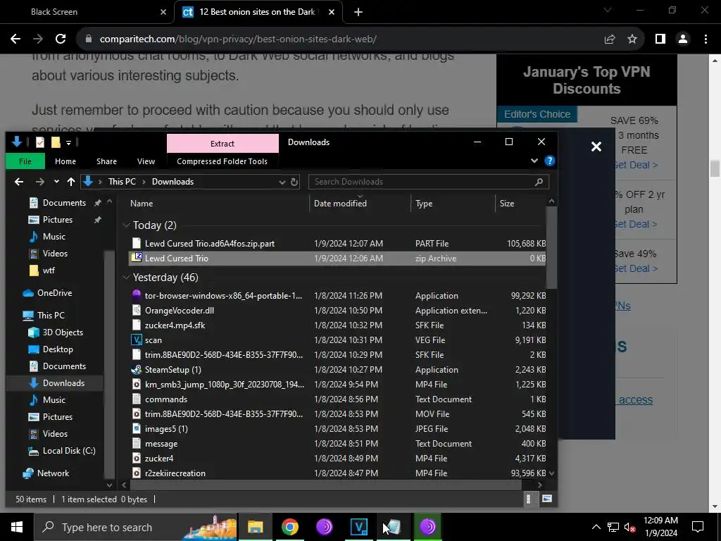The width and height of the screenshot is (721, 541).
Task: Collapse the Today (2) group
Action: pyautogui.click(x=127, y=225)
